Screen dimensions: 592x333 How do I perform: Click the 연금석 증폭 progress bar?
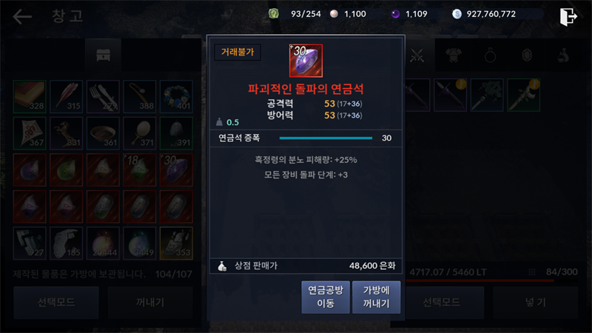(x=326, y=138)
